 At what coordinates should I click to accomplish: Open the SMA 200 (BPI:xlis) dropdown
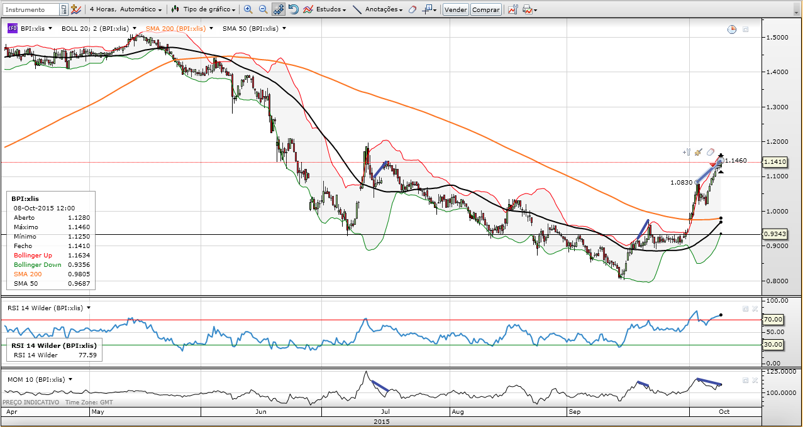tap(179, 28)
